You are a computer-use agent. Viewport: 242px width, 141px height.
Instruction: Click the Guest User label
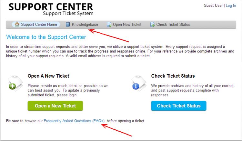(x=213, y=6)
